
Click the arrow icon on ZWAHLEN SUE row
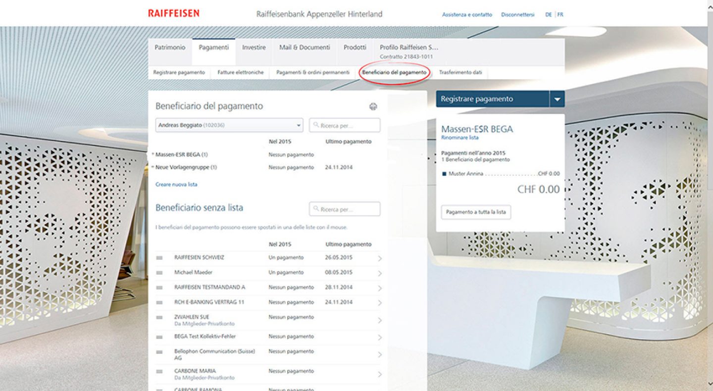pyautogui.click(x=380, y=320)
